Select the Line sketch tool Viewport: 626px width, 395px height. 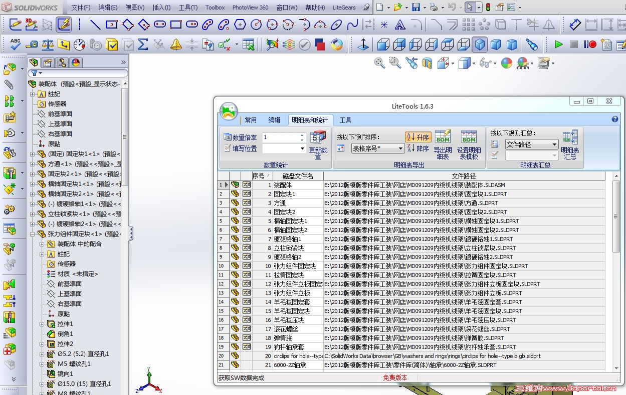coord(95,24)
